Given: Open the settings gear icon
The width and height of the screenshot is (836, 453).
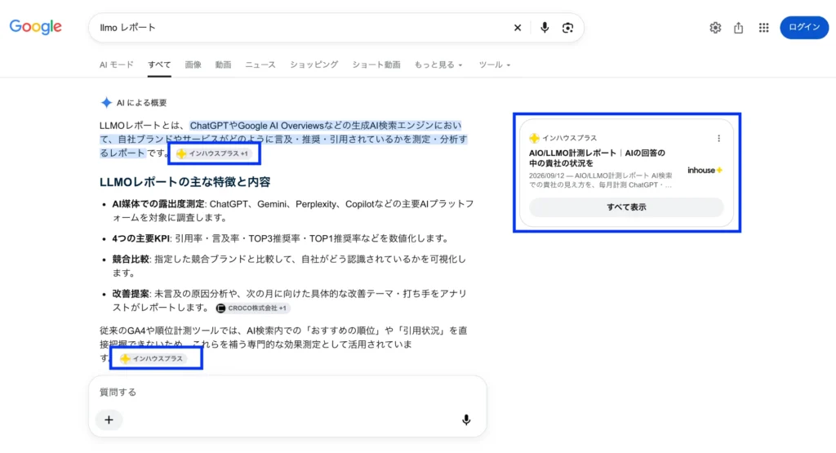Looking at the screenshot, I should pyautogui.click(x=715, y=28).
